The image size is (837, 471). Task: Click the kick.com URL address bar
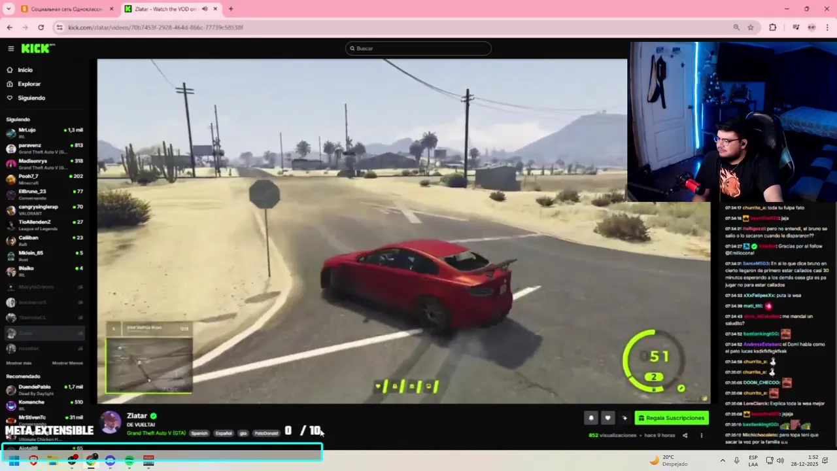coord(156,27)
